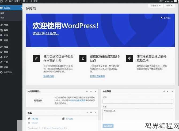Focus the 标题 title input field

138,101
